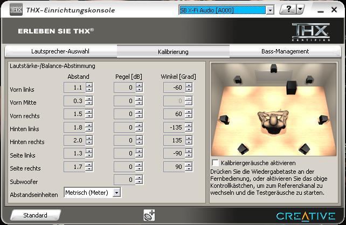
Task: Switch to Bass-Management tab
Action: (285, 51)
